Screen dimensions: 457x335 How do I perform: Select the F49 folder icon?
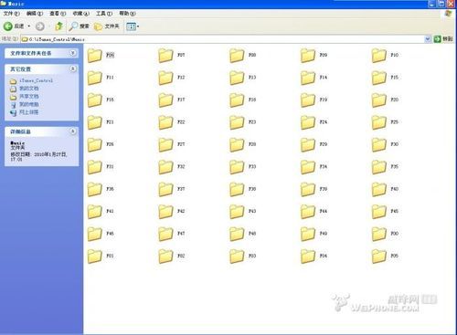coord(308,234)
